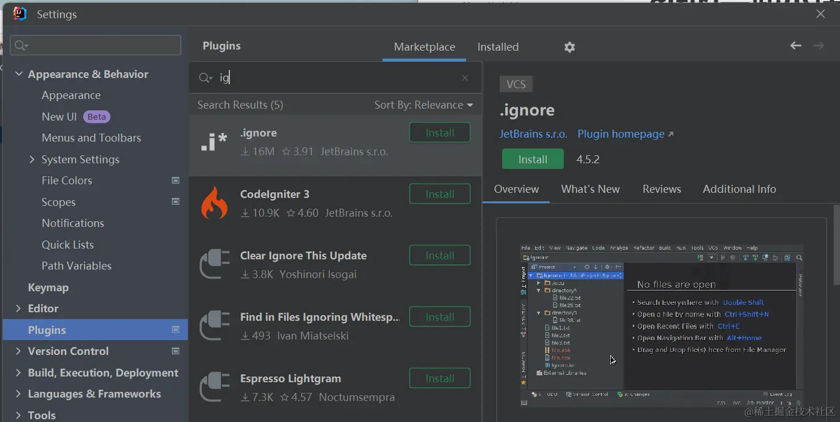Expand the Editor settings node
The width and height of the screenshot is (840, 422).
tap(19, 308)
